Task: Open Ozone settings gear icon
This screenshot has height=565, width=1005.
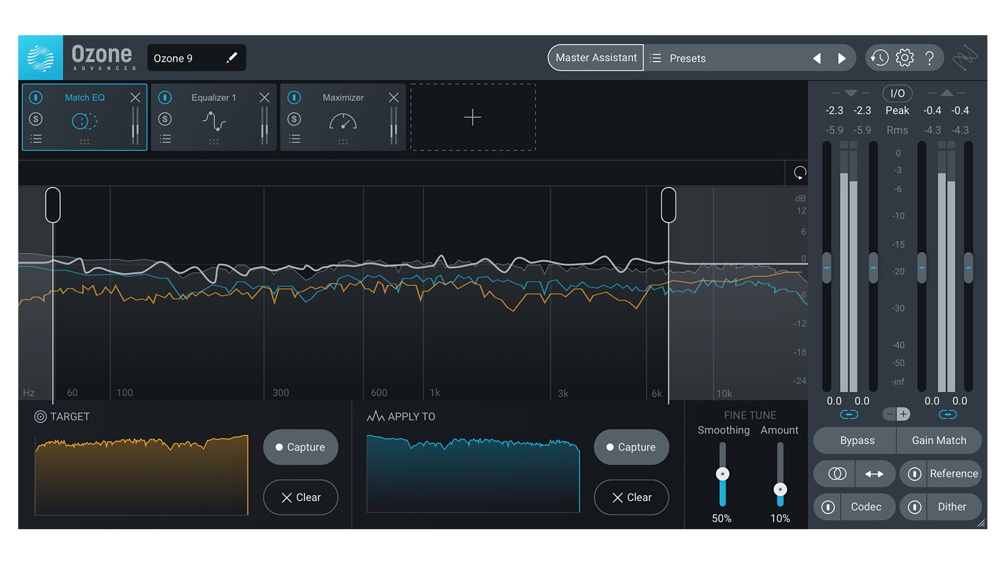Action: [x=905, y=58]
